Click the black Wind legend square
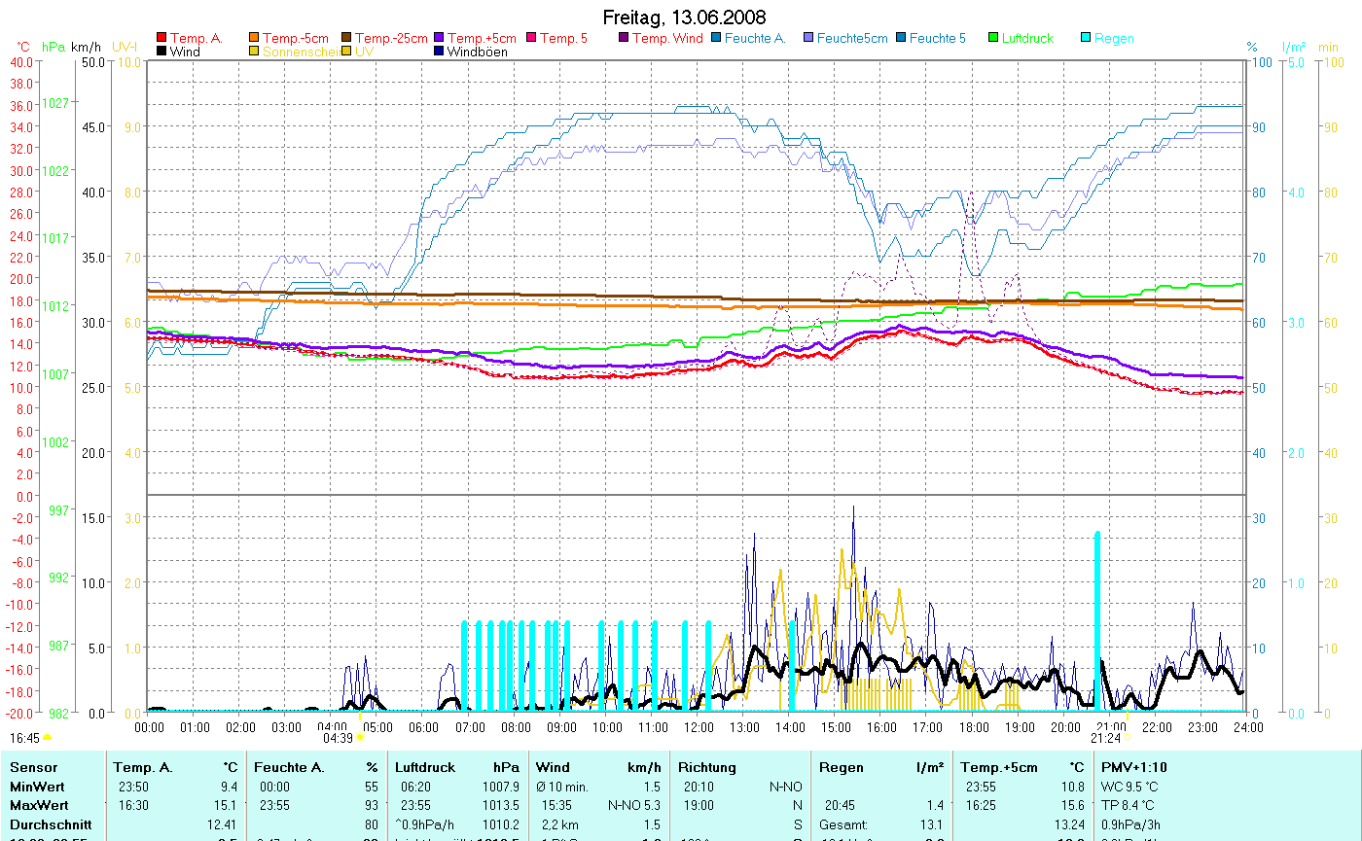 coord(161,53)
